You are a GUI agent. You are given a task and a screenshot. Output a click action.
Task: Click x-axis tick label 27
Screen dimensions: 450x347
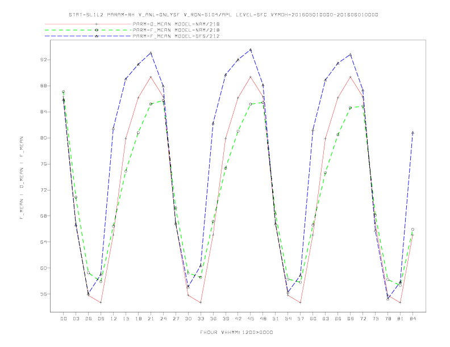[x=176, y=319]
